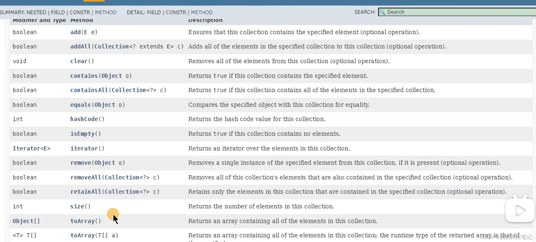Click Collection type in retainAll parameter
536x242 pixels.
click(122, 192)
